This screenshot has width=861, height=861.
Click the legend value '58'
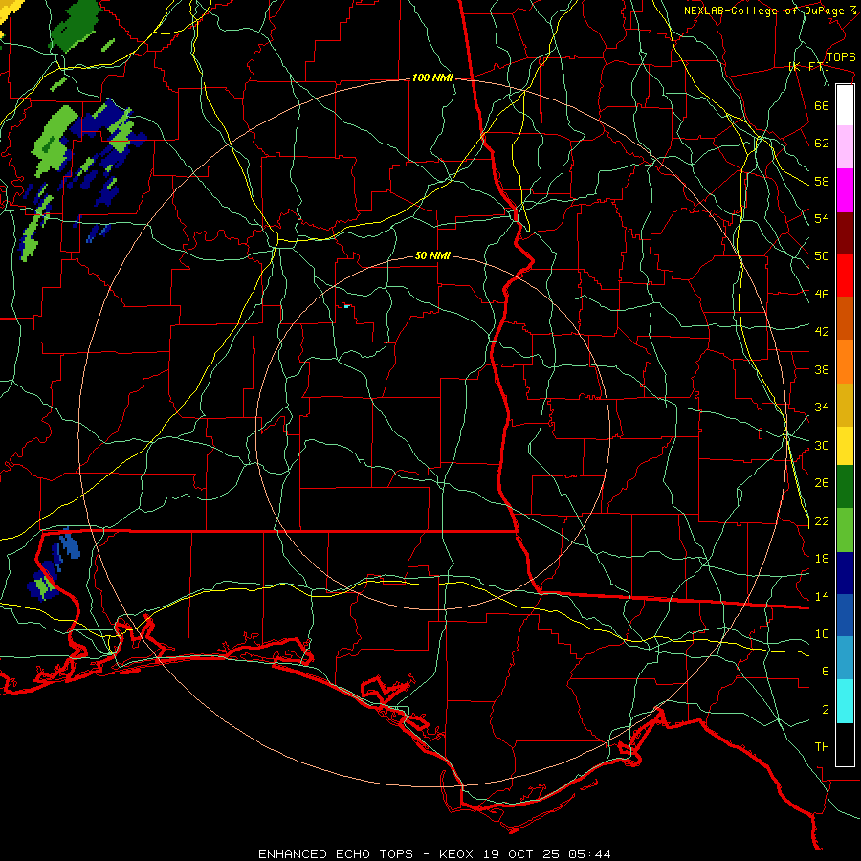822,181
